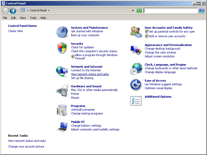207x155 pixels.
Task: Click Play CDs or other media automatically
Action: (94, 90)
